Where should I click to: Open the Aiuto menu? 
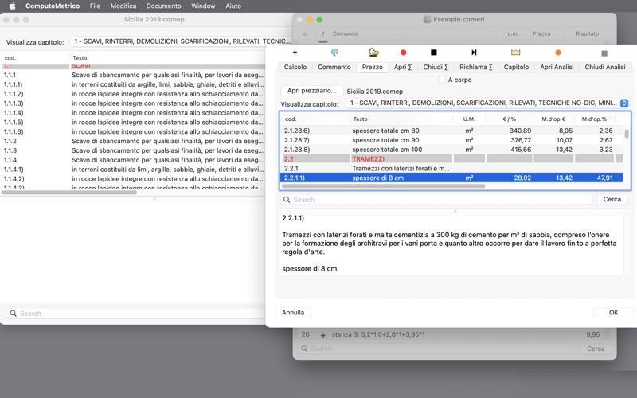(233, 6)
